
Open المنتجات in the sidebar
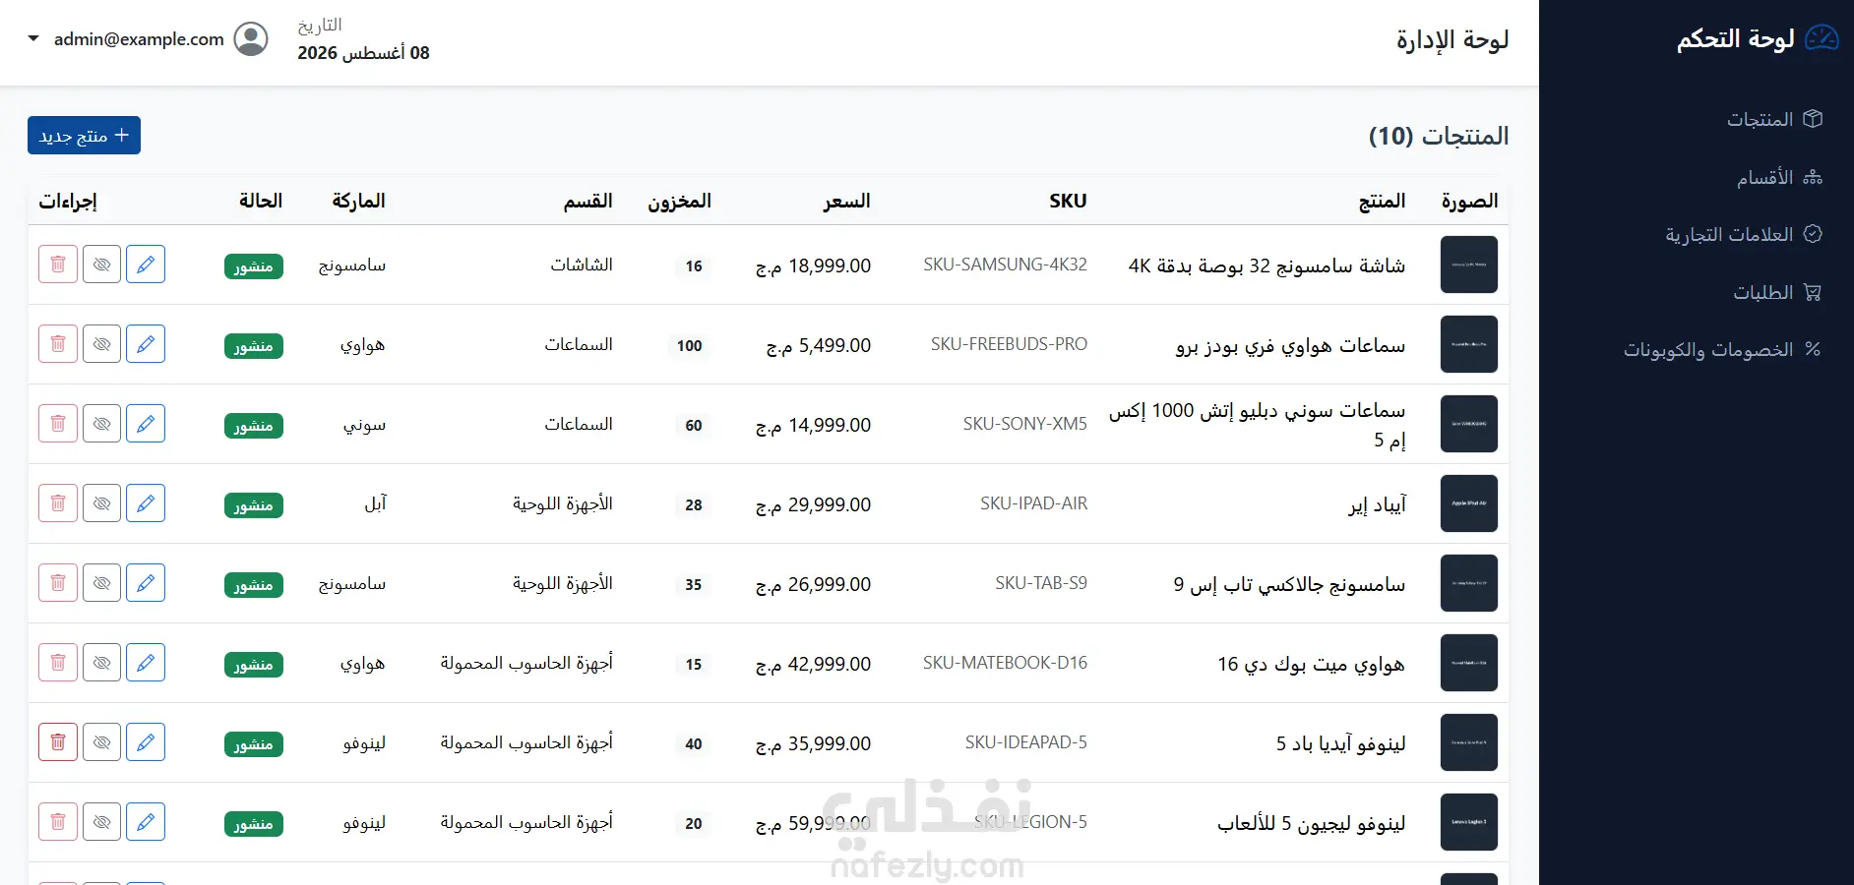(x=1775, y=119)
